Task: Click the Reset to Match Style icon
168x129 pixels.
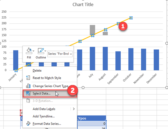Action: coord(28,78)
